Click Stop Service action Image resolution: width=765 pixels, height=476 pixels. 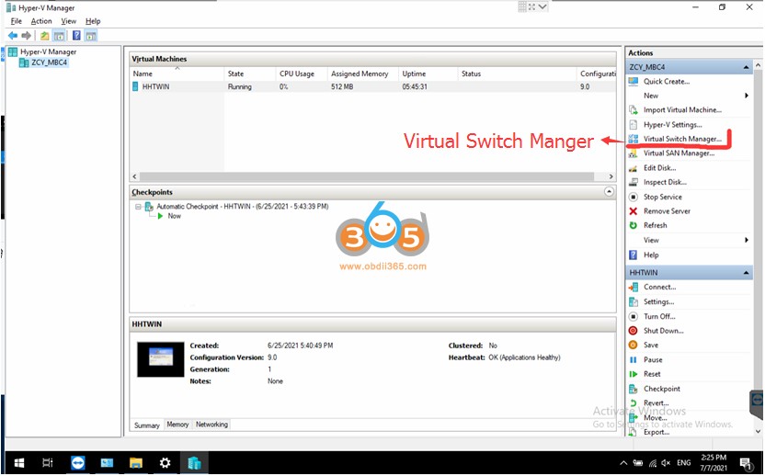[x=663, y=197]
